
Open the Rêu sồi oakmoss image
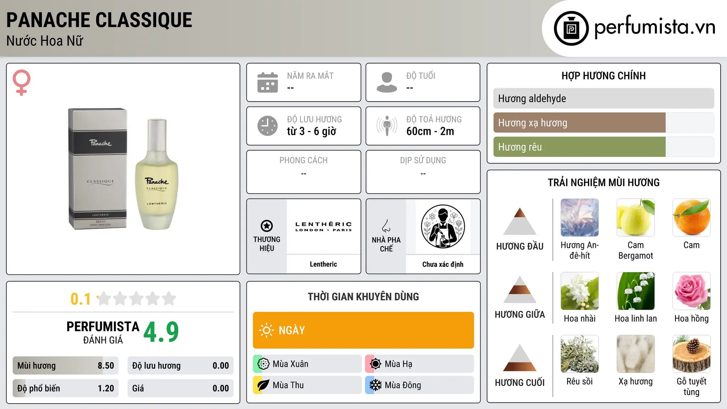pyautogui.click(x=580, y=354)
